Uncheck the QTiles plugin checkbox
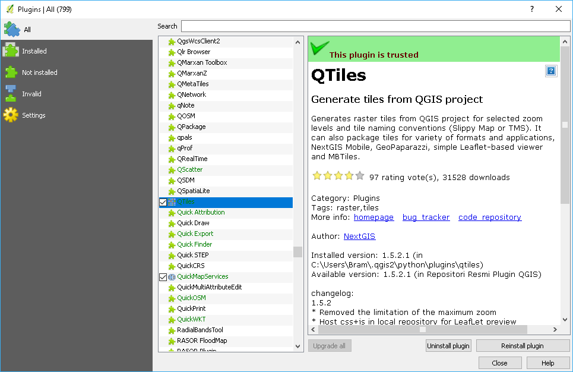This screenshot has height=372, width=573. (162, 202)
